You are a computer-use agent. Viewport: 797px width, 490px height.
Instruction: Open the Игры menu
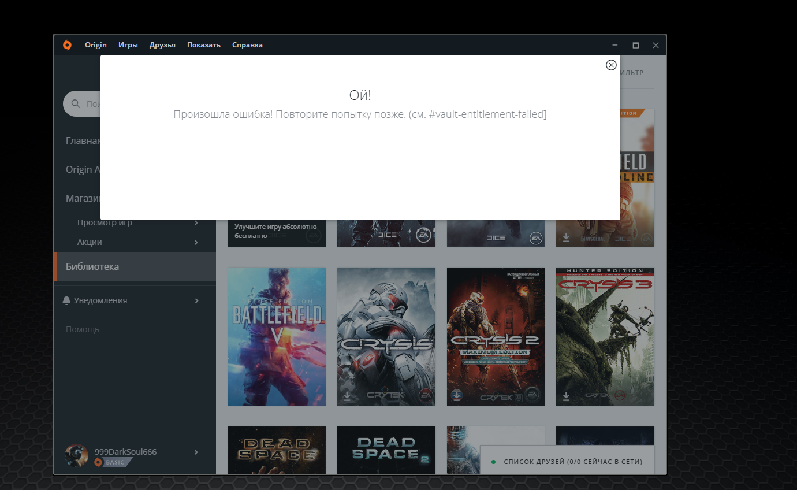128,45
